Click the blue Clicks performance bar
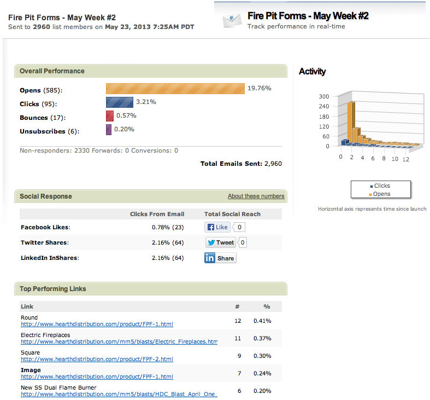 point(119,102)
